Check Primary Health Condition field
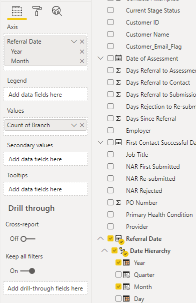The width and height of the screenshot is (196, 303). click(110, 214)
